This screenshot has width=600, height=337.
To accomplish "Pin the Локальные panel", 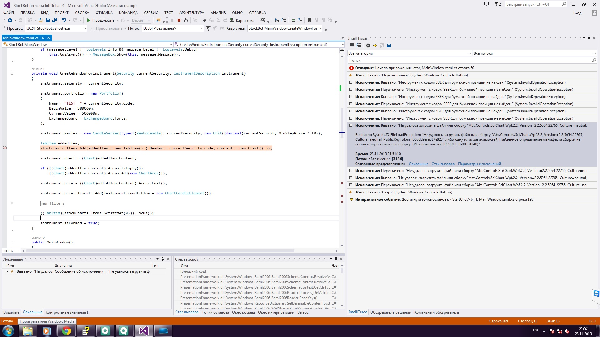I will click(x=162, y=259).
